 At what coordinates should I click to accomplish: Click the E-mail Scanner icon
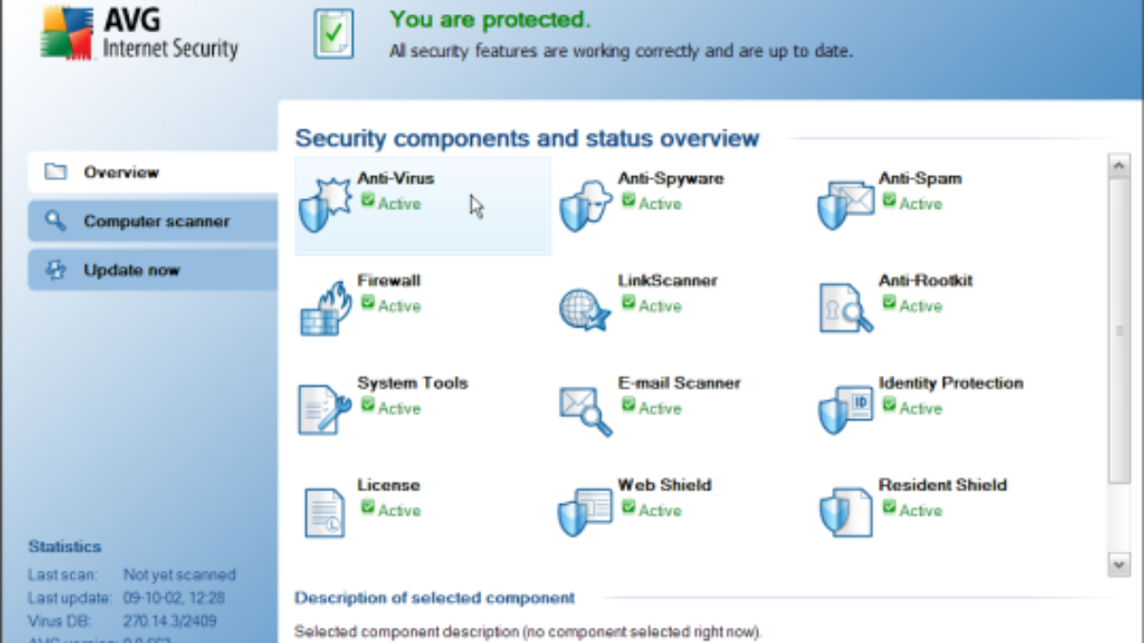click(x=584, y=410)
